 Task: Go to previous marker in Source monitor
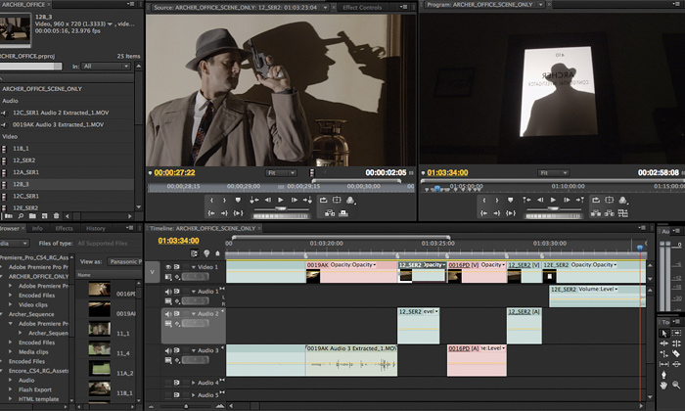[253, 200]
